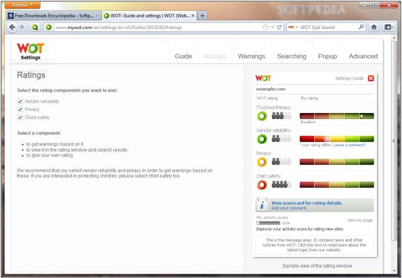The width and height of the screenshot is (402, 278).
Task: Click the View my page link
Action: 360,220
